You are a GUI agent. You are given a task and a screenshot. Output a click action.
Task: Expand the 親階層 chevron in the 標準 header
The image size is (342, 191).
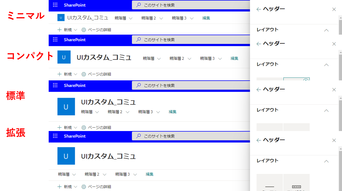97,112
